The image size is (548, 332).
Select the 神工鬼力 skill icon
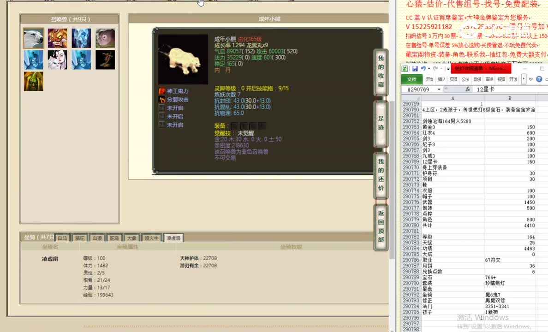(x=162, y=91)
